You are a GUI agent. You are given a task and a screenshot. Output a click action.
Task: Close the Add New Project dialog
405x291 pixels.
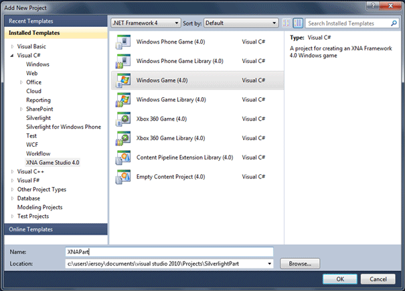pyautogui.click(x=390, y=5)
